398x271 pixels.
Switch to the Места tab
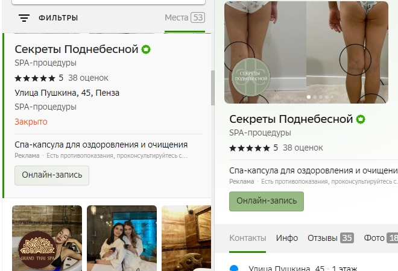(184, 18)
